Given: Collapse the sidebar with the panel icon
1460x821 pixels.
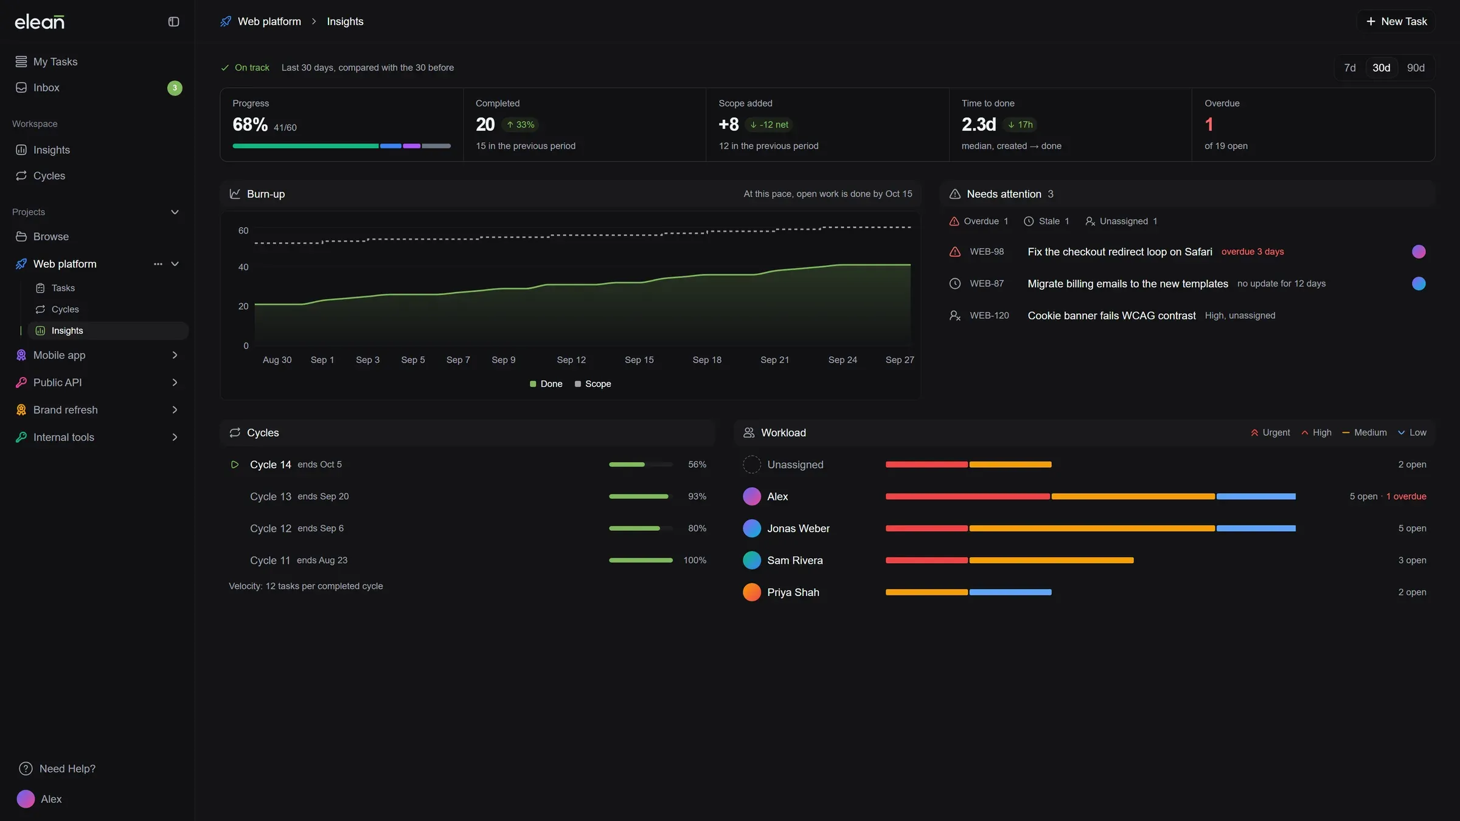Looking at the screenshot, I should point(173,22).
